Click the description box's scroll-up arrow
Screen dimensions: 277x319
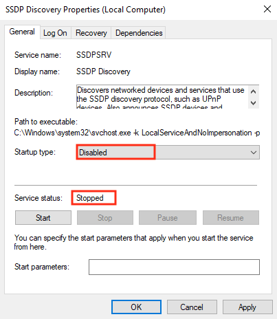(x=253, y=92)
